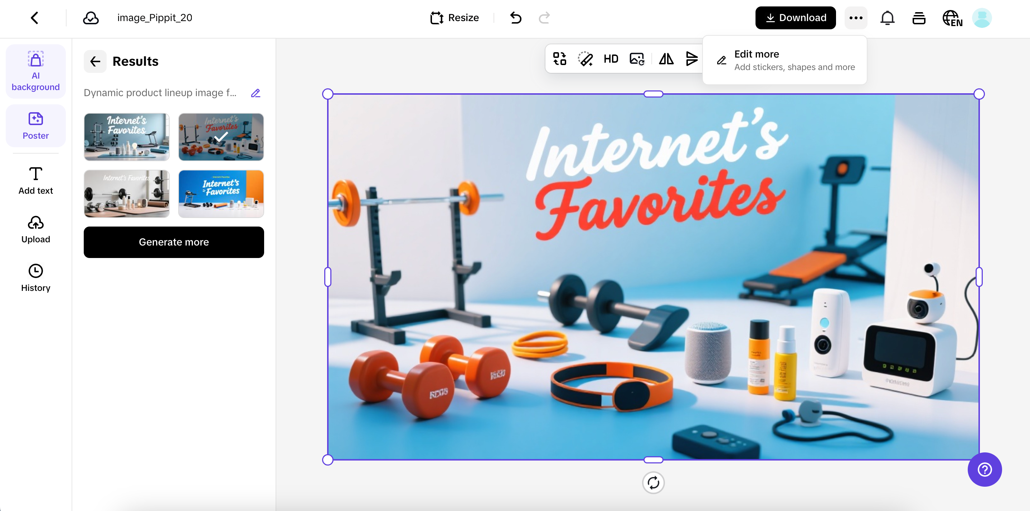Viewport: 1030px width, 511px height.
Task: Open Resize options
Action: coord(454,18)
